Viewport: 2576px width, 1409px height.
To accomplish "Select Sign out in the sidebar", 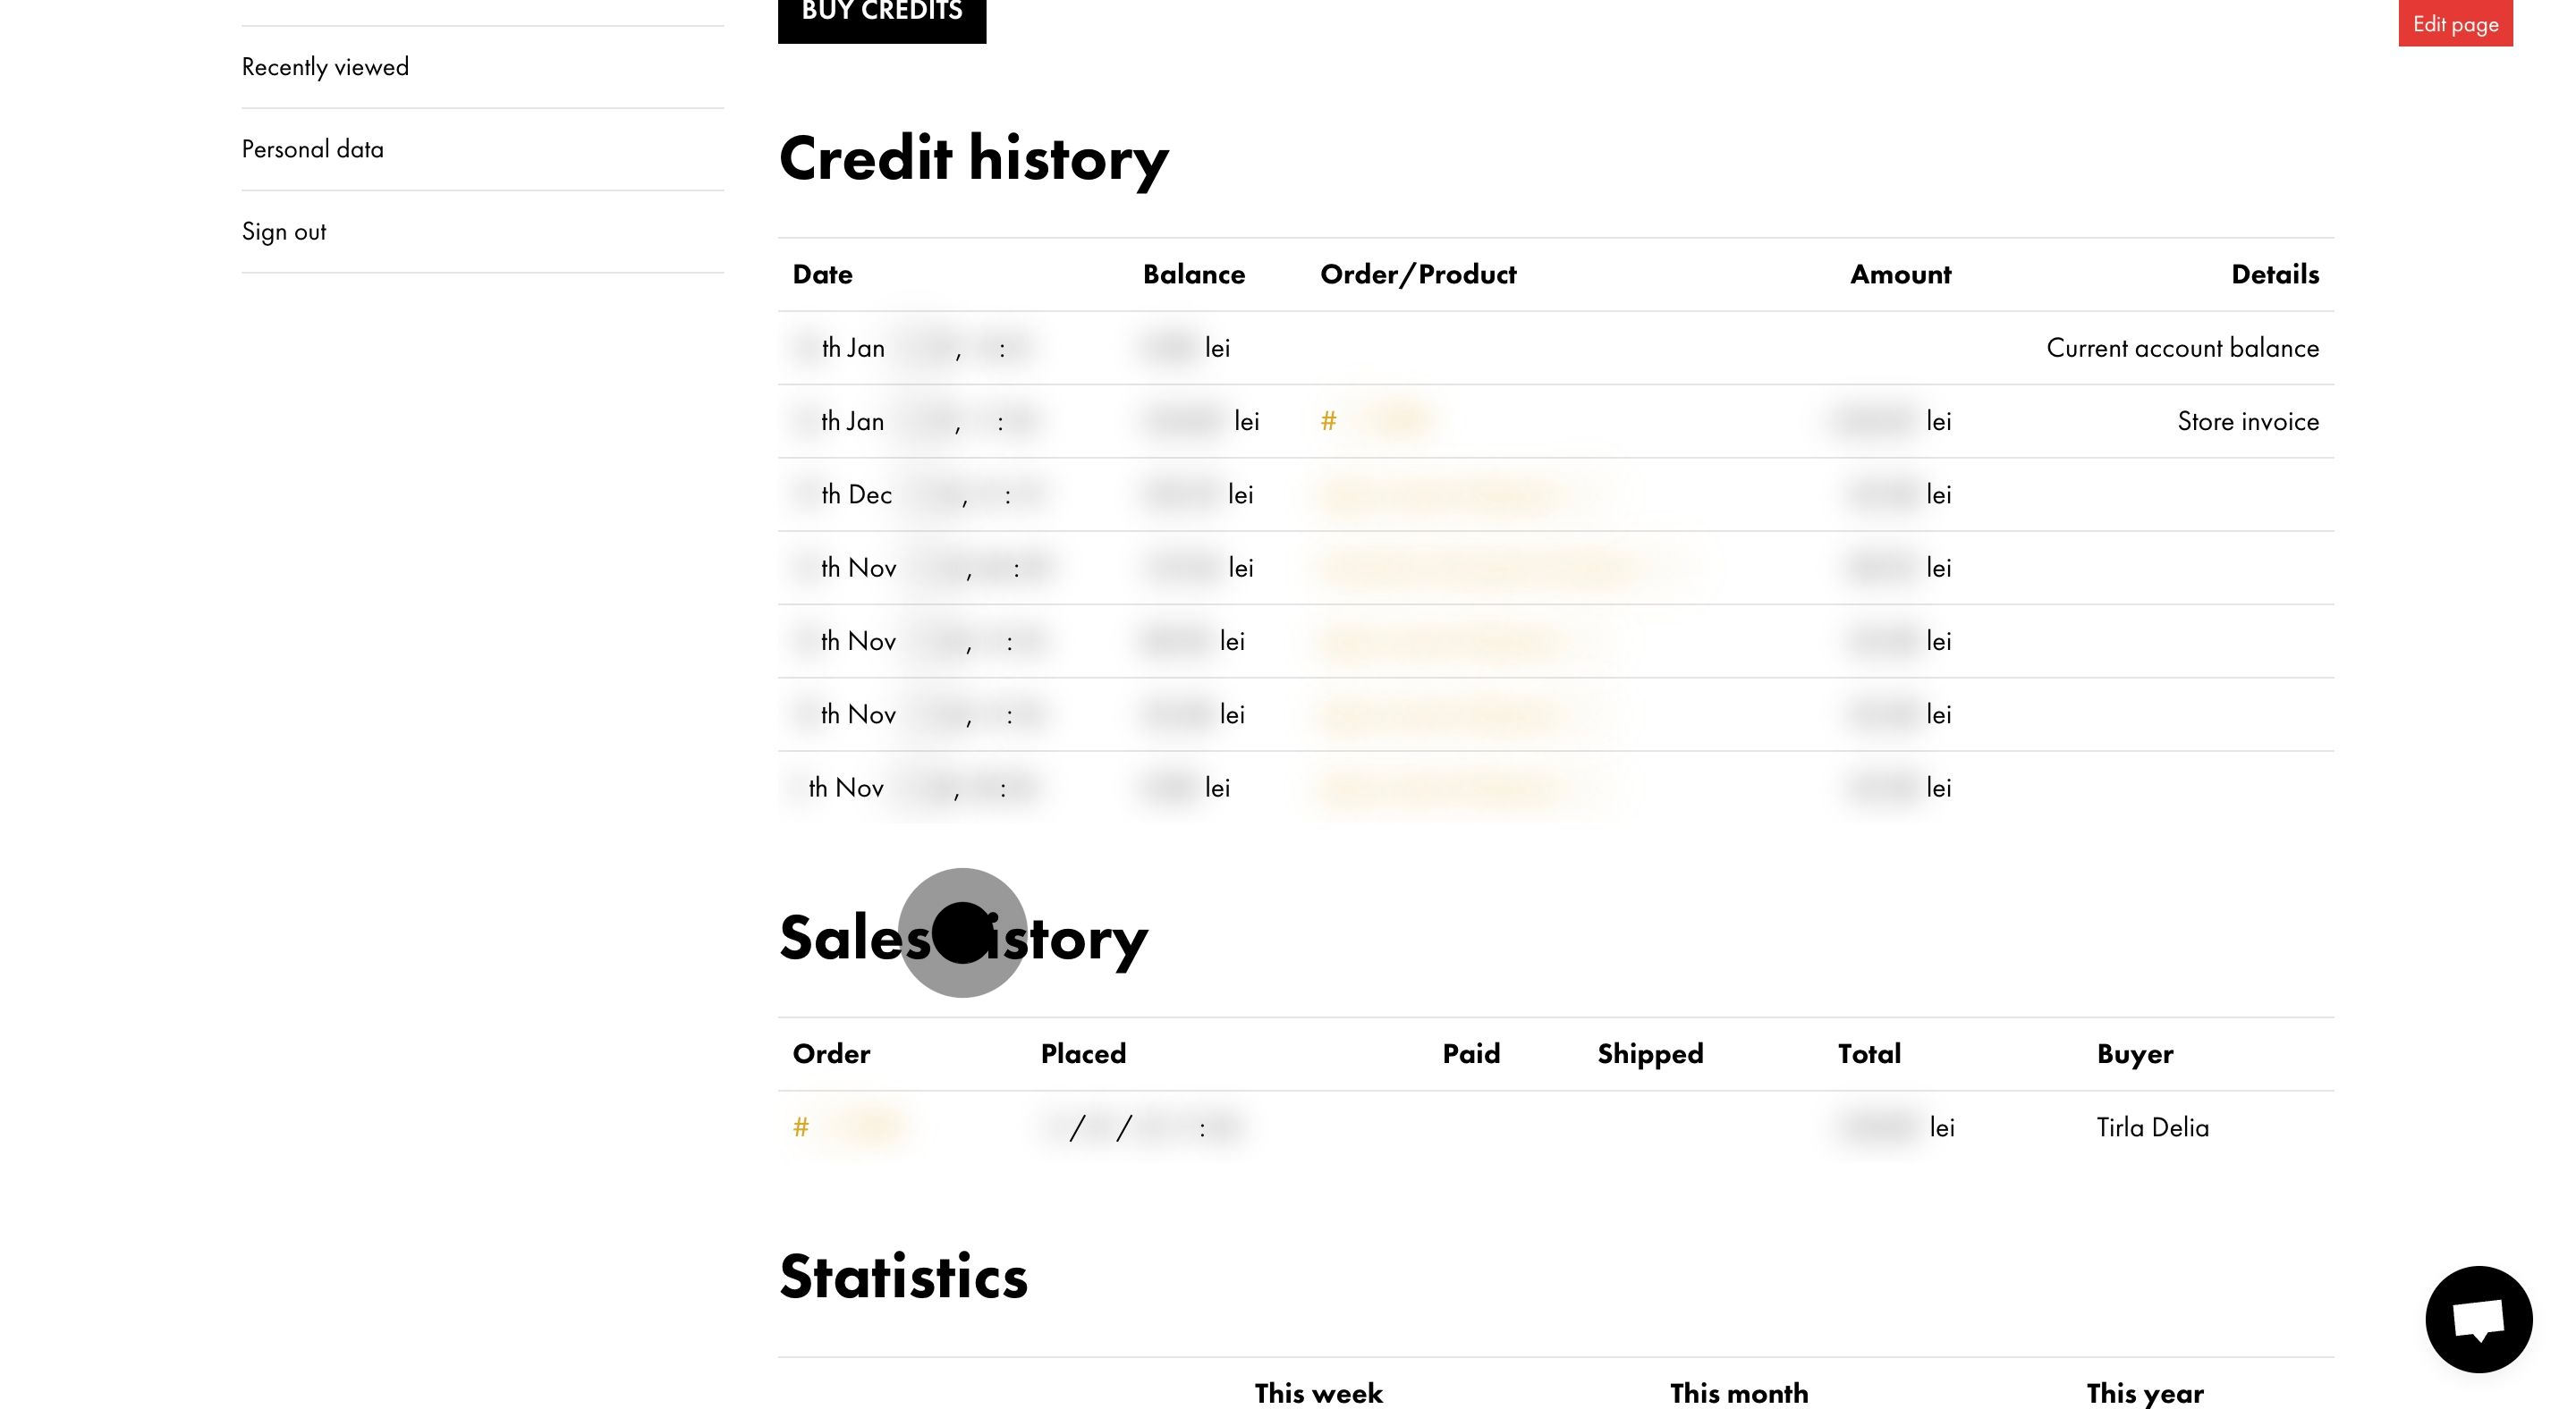I will point(284,232).
